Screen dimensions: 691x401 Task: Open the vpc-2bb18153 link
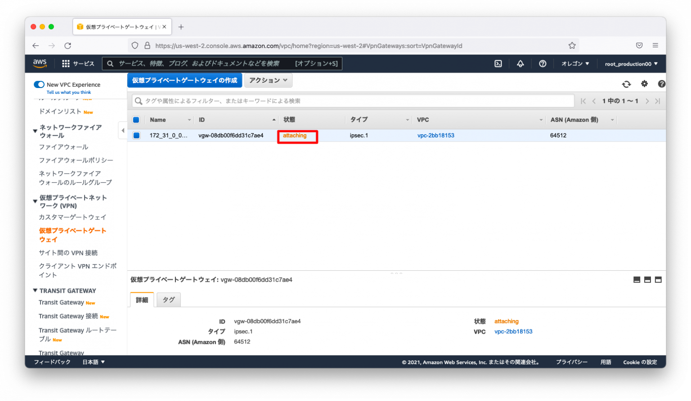[435, 135]
